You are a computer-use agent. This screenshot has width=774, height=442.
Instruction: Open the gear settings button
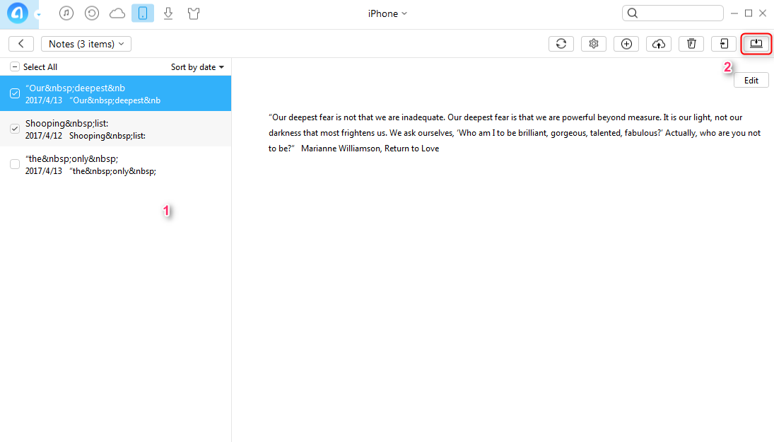coord(594,44)
